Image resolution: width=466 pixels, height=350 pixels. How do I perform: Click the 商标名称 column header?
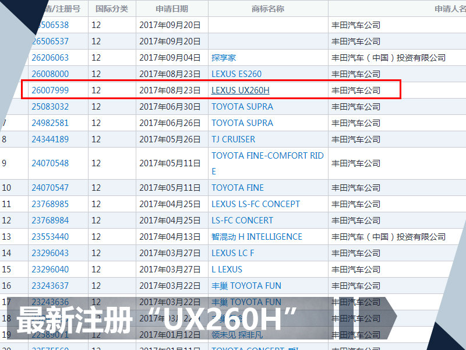268,9
